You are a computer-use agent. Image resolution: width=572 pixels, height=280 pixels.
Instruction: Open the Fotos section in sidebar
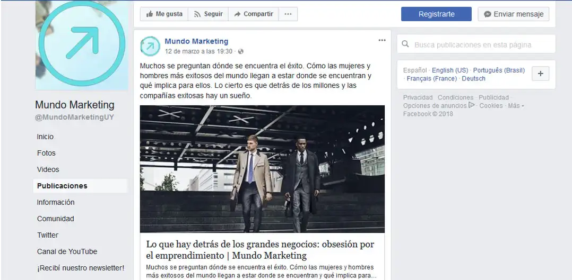[46, 153]
